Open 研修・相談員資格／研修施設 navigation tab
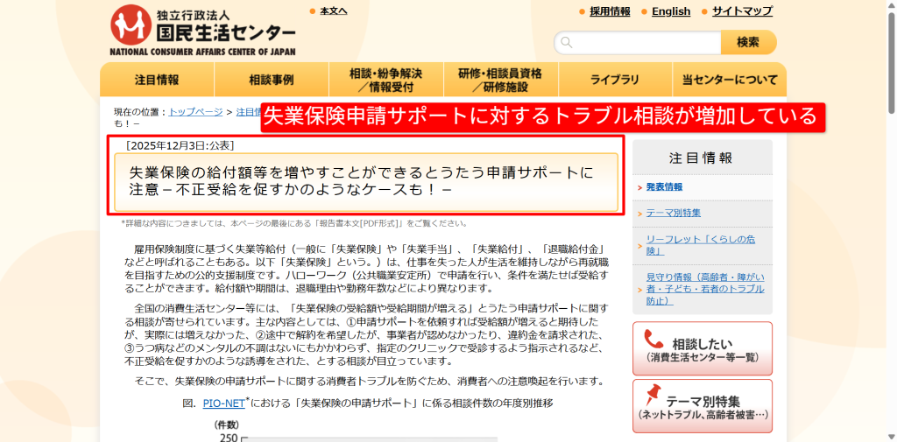The height and width of the screenshot is (442, 897). pos(500,80)
